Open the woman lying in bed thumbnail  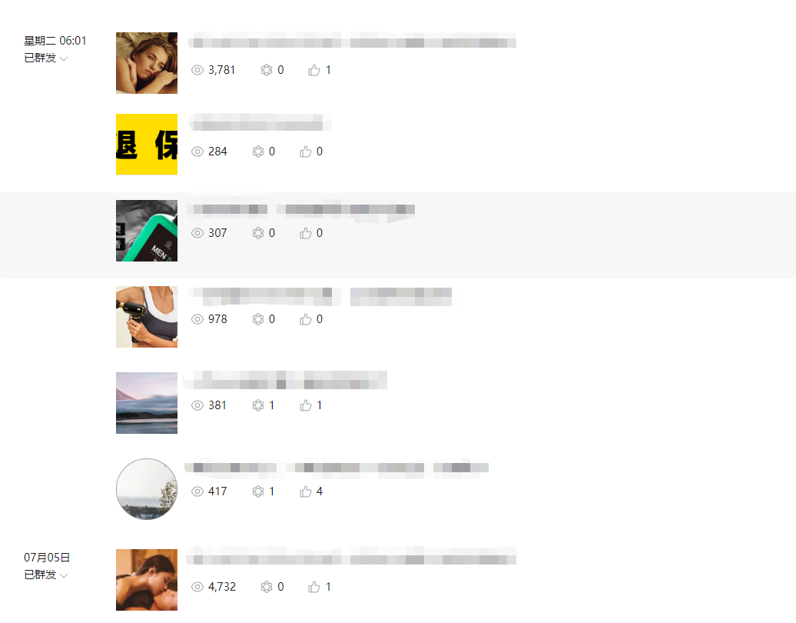click(x=147, y=63)
